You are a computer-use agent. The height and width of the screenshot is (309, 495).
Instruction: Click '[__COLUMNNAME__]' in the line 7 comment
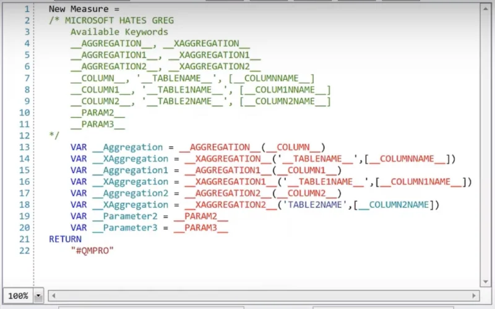pos(272,78)
